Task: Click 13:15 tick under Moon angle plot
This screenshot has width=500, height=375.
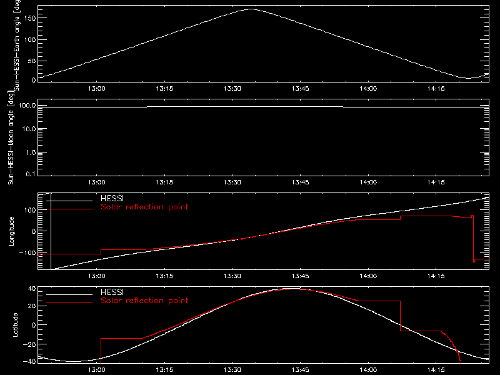Action: (x=164, y=182)
